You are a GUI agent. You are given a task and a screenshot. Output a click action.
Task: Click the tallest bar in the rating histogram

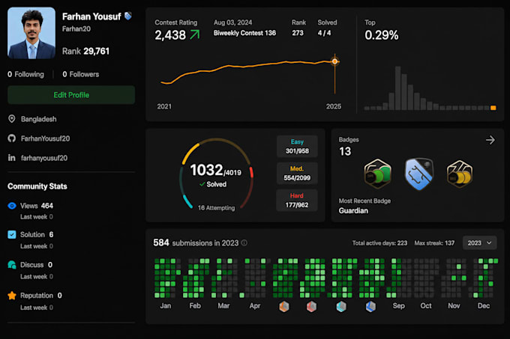pos(397,88)
